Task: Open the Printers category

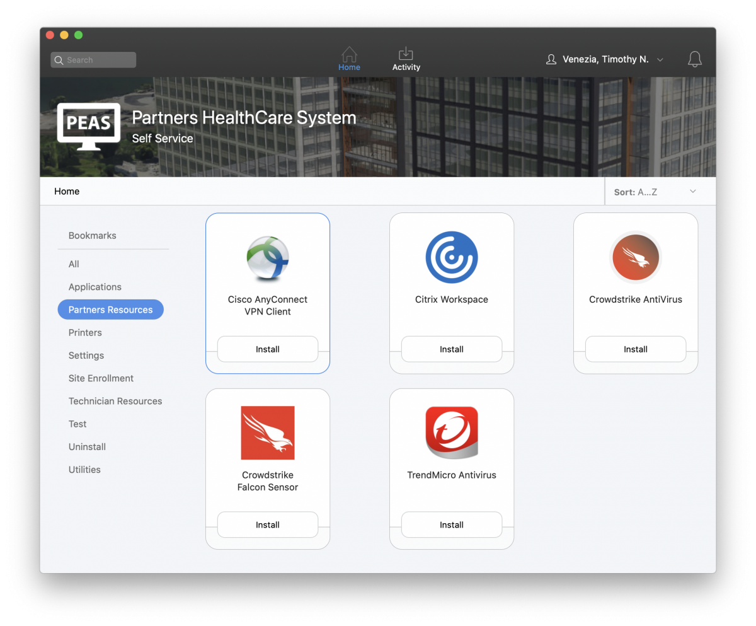Action: pos(85,333)
